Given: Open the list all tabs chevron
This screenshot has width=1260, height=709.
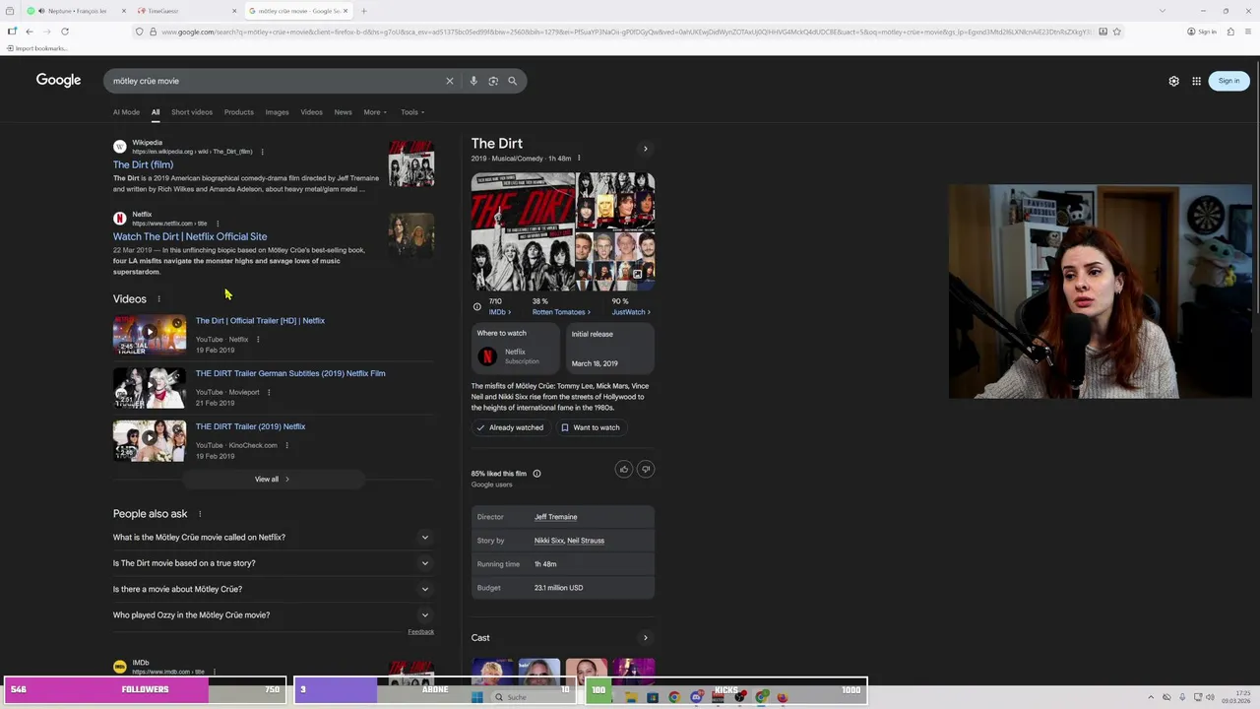Looking at the screenshot, I should coord(1162,11).
